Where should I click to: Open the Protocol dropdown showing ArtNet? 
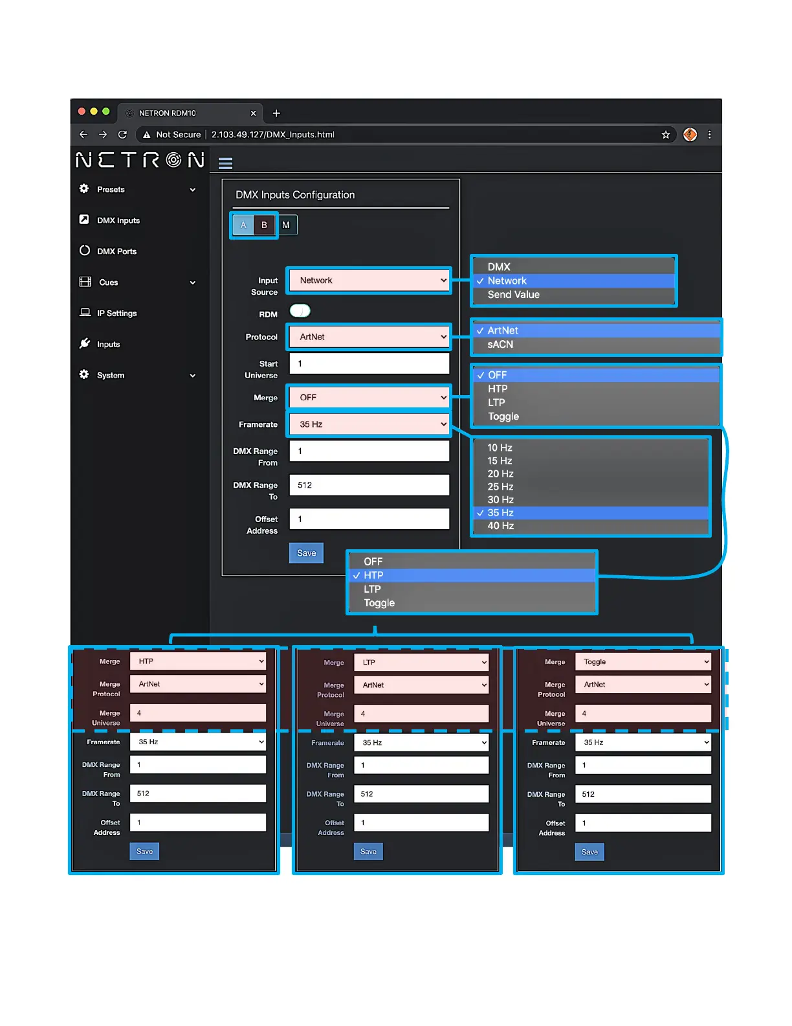[369, 337]
